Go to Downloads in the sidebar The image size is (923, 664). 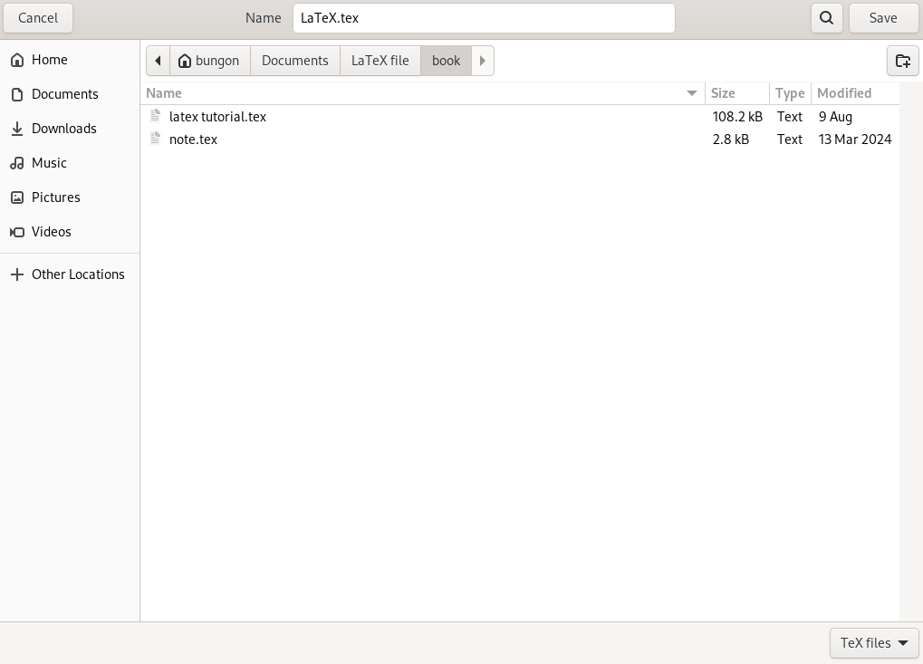click(x=63, y=129)
